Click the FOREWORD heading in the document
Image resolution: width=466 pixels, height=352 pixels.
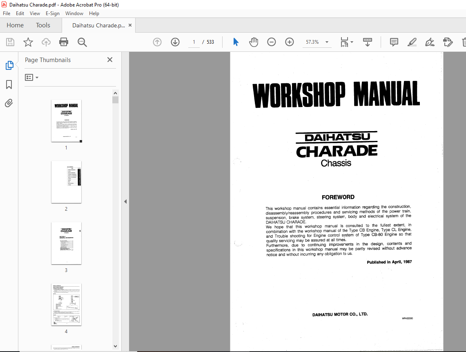(338, 197)
